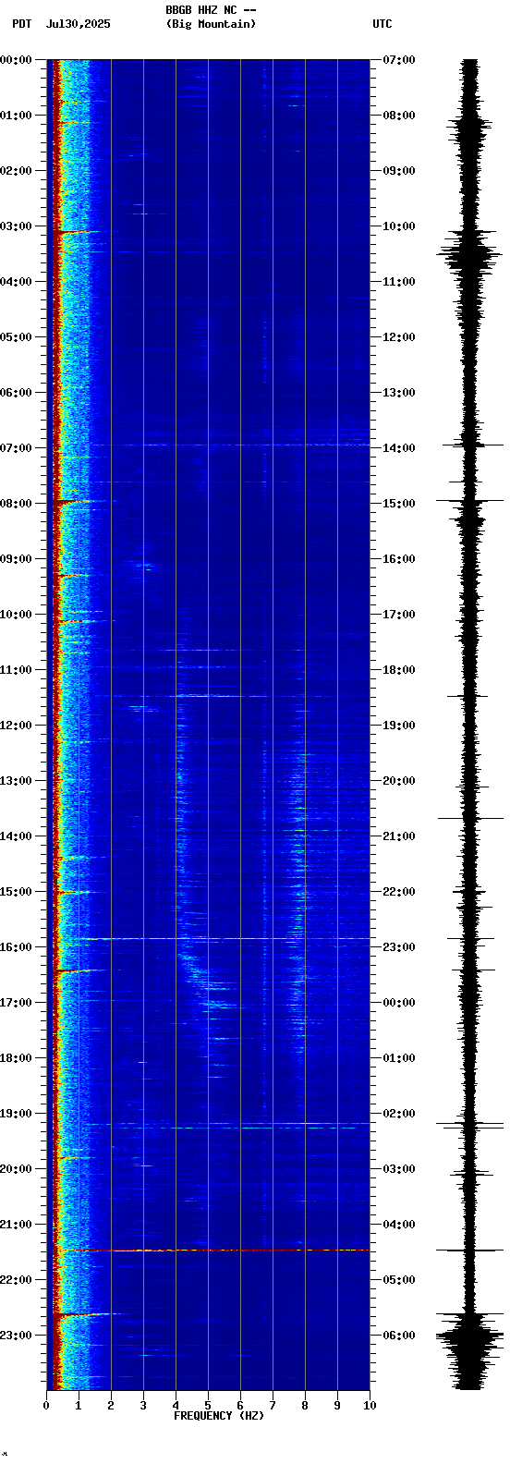Click the 18:00 UTC time label
The image size is (510, 1464).
tap(399, 670)
